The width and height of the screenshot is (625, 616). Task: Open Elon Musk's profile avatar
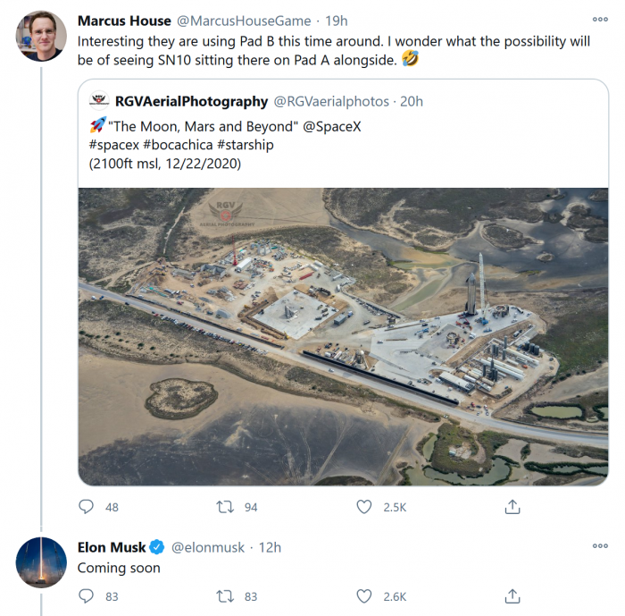coord(41,562)
